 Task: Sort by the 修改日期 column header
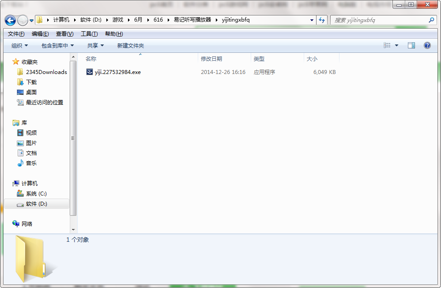211,59
